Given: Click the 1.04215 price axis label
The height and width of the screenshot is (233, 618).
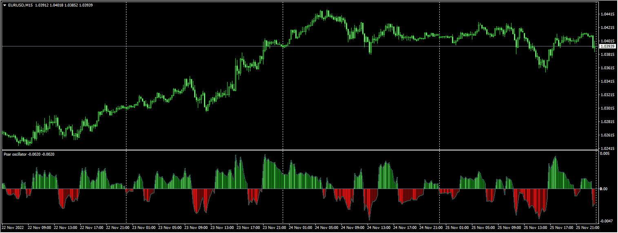Looking at the screenshot, I should (x=607, y=28).
